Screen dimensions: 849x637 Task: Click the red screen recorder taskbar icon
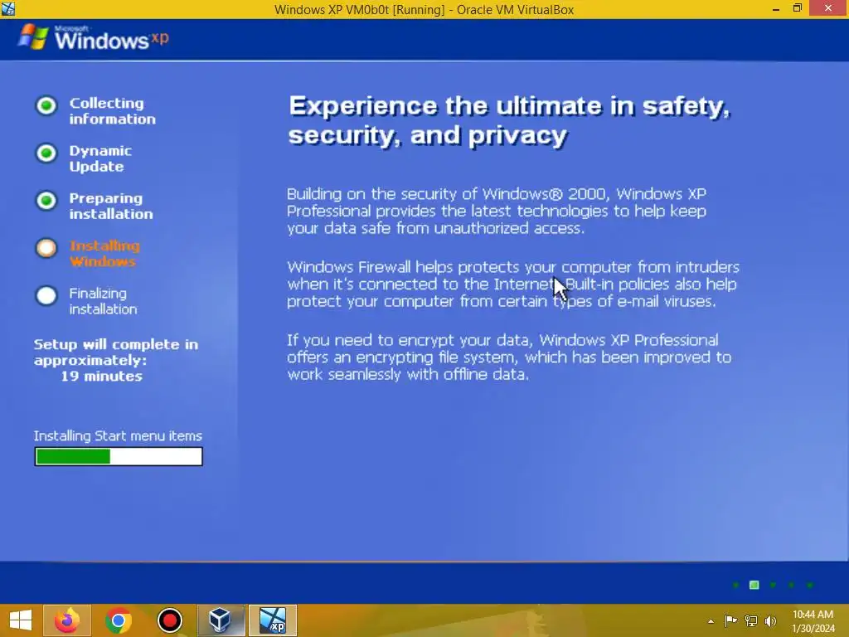[x=169, y=620]
